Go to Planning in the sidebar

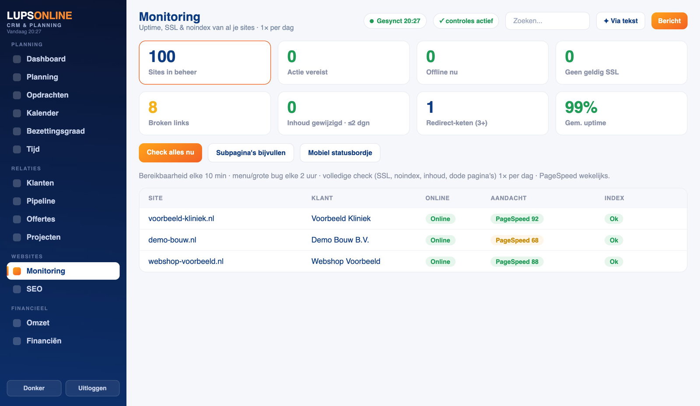coord(63,77)
